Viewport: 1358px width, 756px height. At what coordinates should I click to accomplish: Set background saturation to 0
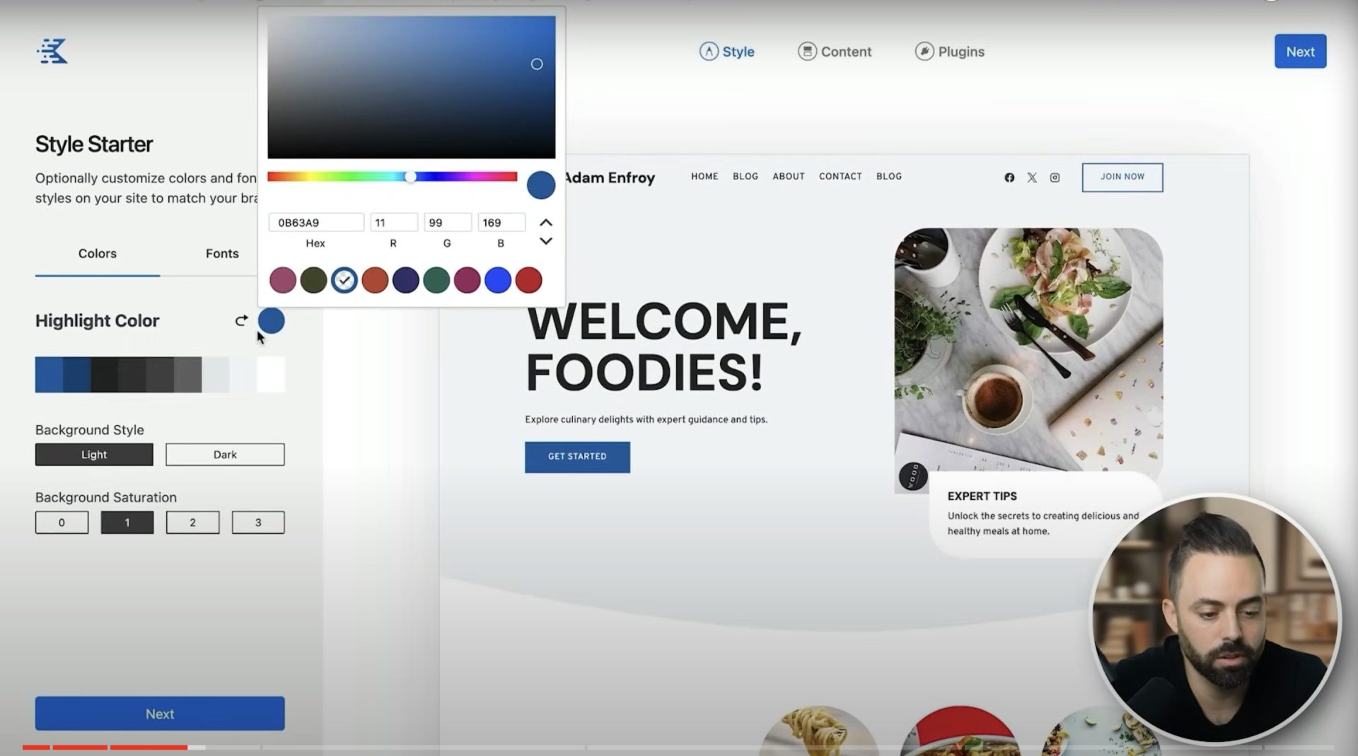coord(62,523)
